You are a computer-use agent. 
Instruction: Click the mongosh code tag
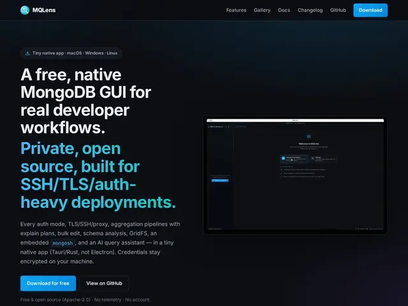62,243
